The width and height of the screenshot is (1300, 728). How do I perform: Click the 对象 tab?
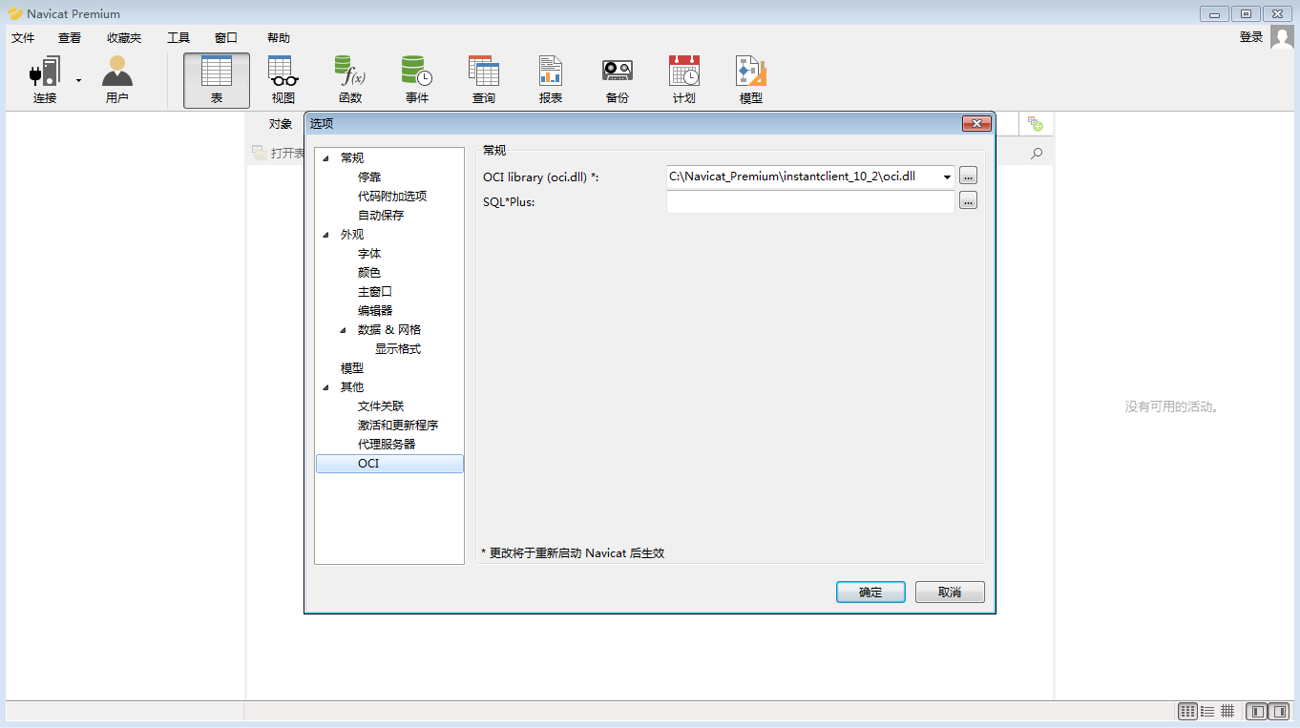tap(281, 124)
